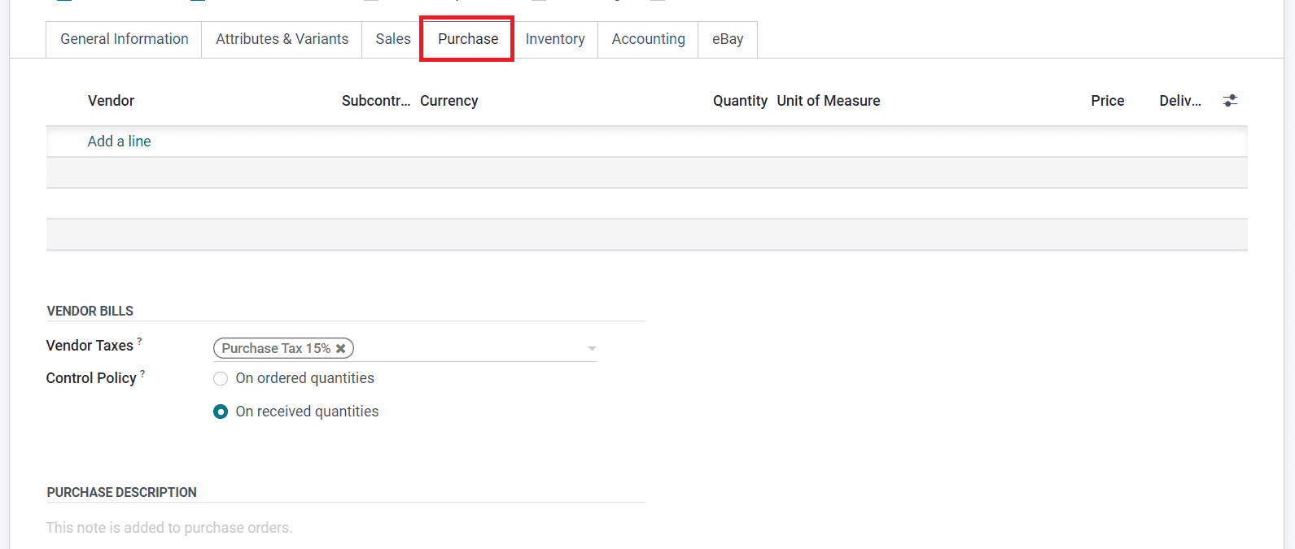Image resolution: width=1295 pixels, height=549 pixels.
Task: Click the Currency column header
Action: pos(449,101)
